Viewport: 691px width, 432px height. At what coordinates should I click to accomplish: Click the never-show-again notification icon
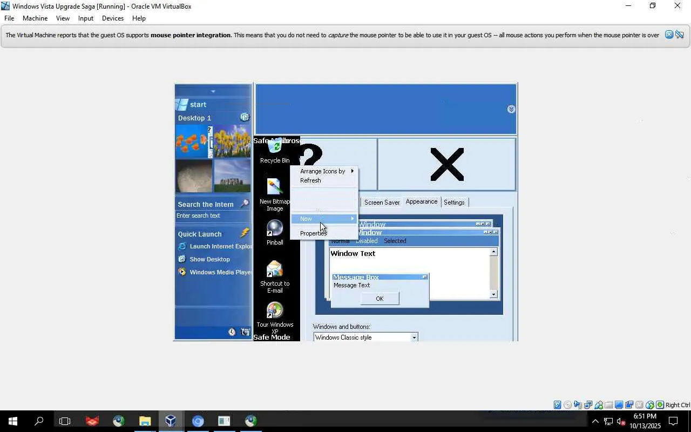[x=680, y=35]
